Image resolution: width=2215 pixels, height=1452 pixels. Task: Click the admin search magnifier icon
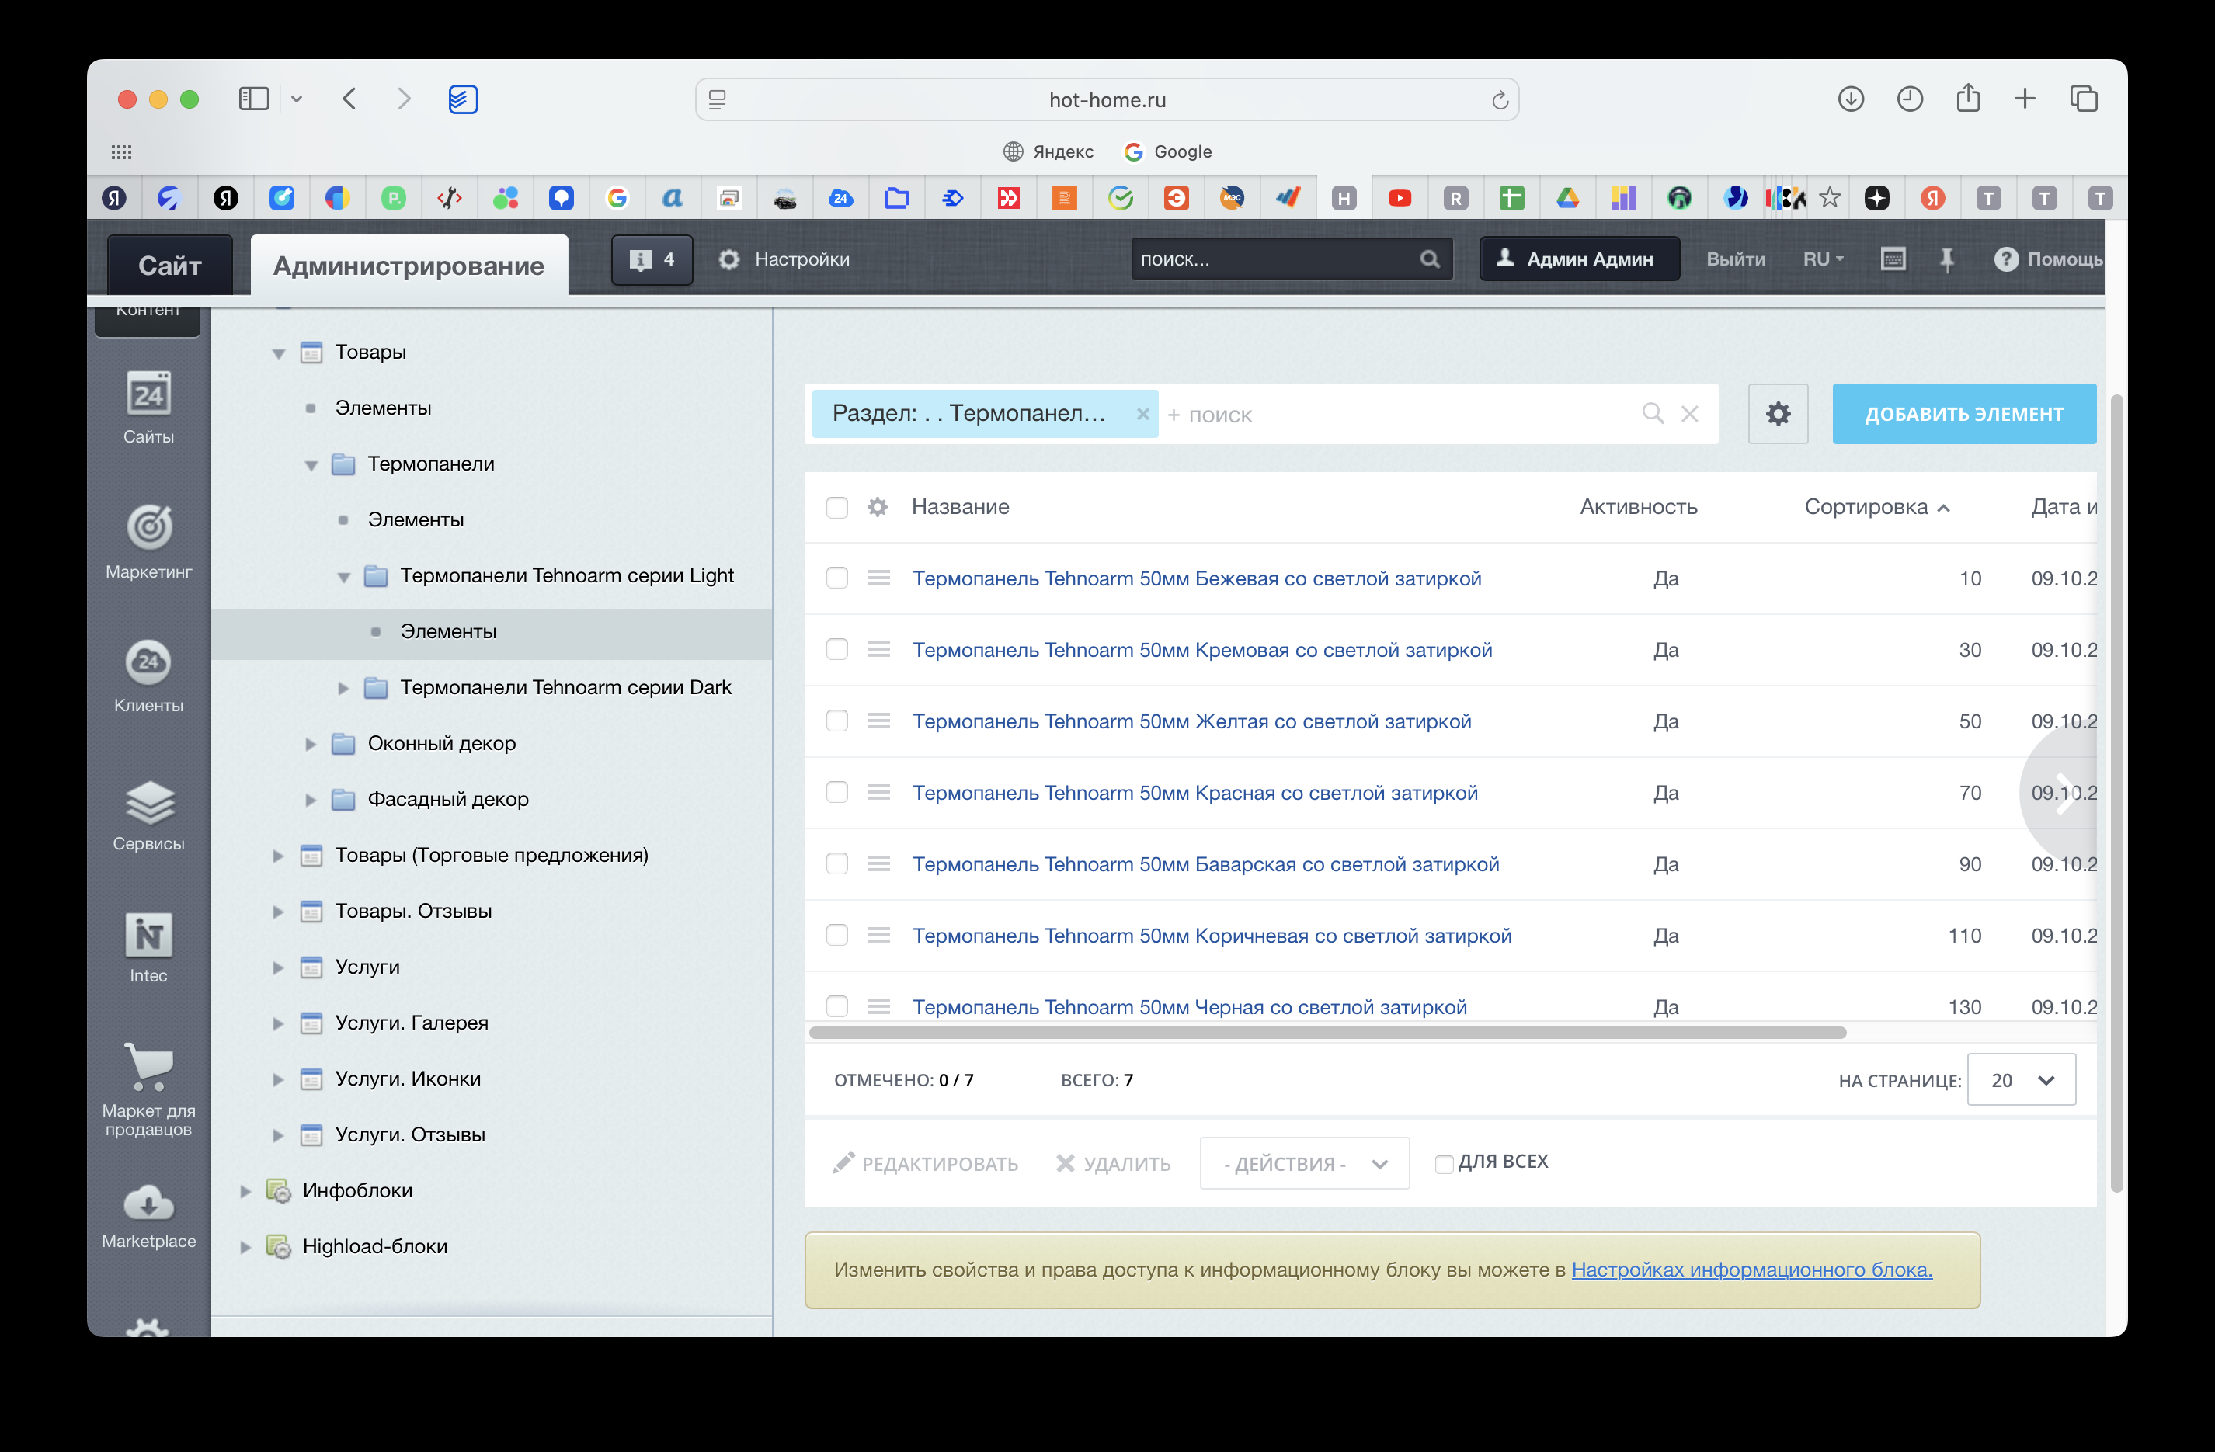pos(1430,259)
